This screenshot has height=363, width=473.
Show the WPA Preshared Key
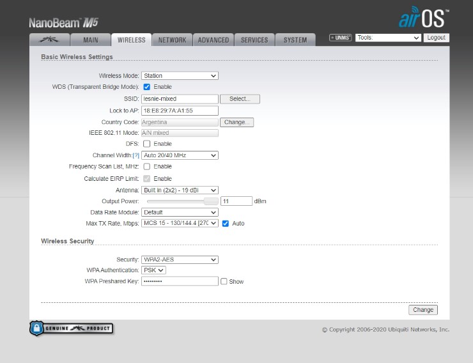coord(224,281)
